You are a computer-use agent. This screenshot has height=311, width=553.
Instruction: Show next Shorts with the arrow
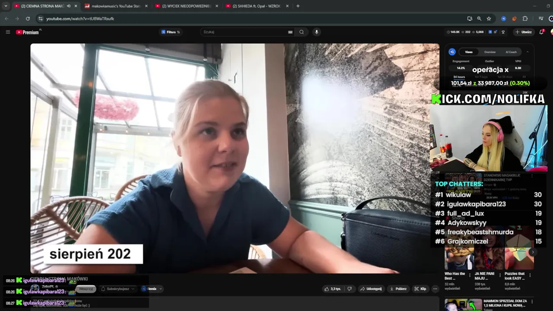(533, 252)
